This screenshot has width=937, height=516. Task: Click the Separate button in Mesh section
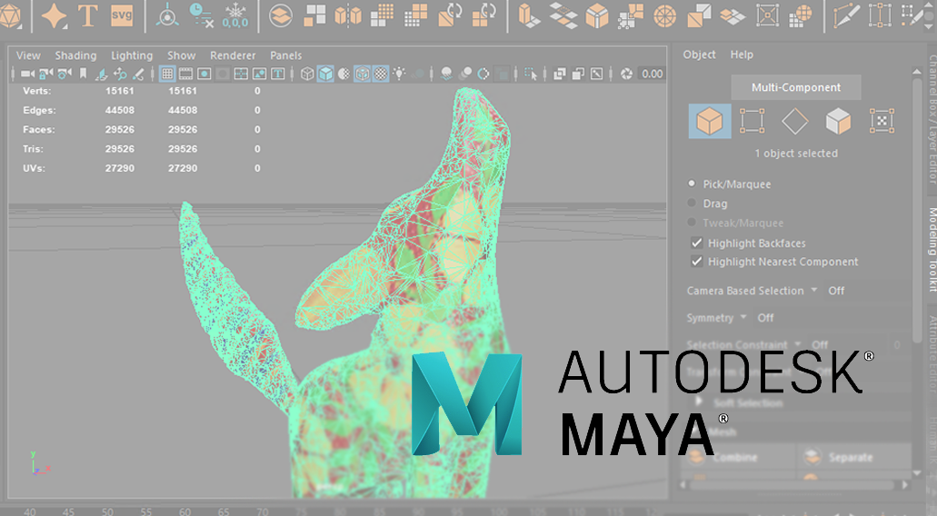click(853, 458)
